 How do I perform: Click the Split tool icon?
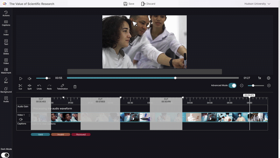pos(29,86)
